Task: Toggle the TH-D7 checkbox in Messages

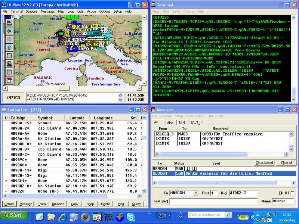Action: point(292,193)
